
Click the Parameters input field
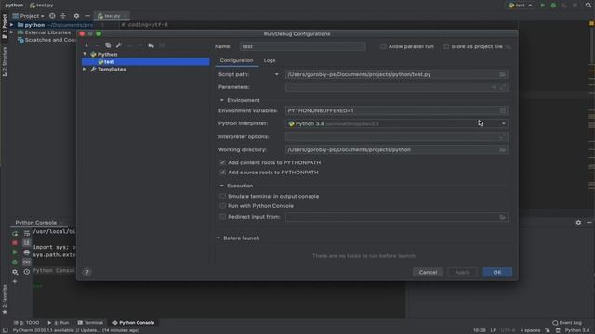[x=397, y=87]
